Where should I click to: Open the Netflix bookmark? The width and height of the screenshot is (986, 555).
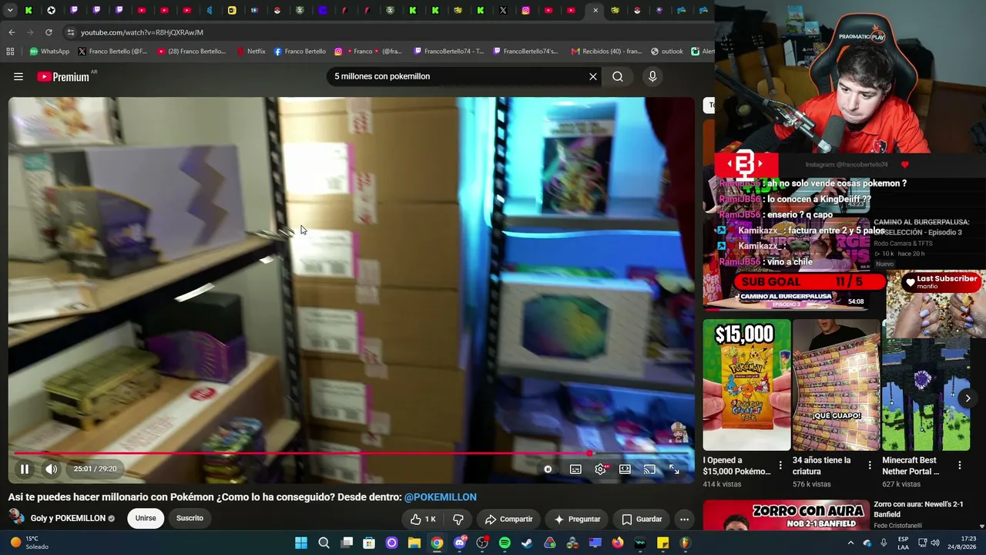[x=250, y=52]
